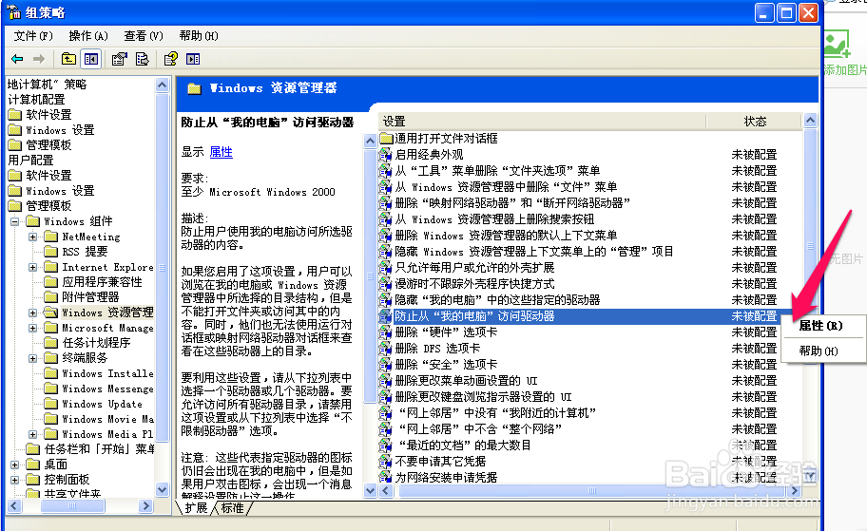
Task: Select “最近的文档”的最大数目 policy
Action: tap(465, 446)
